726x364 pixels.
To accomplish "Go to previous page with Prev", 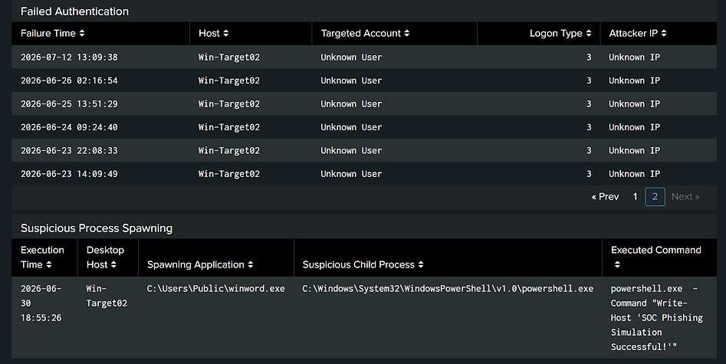I will [x=605, y=197].
